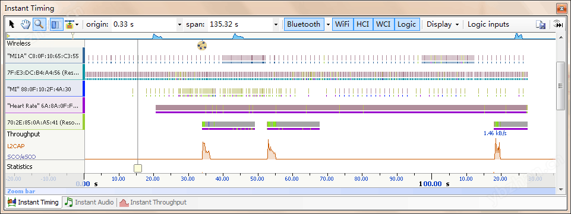
Task: Toggle the WiFi filter button
Action: point(342,24)
